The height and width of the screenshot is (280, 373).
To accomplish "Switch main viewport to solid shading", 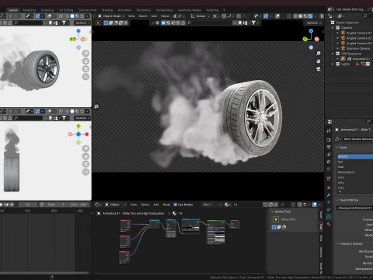I will 300,16.
